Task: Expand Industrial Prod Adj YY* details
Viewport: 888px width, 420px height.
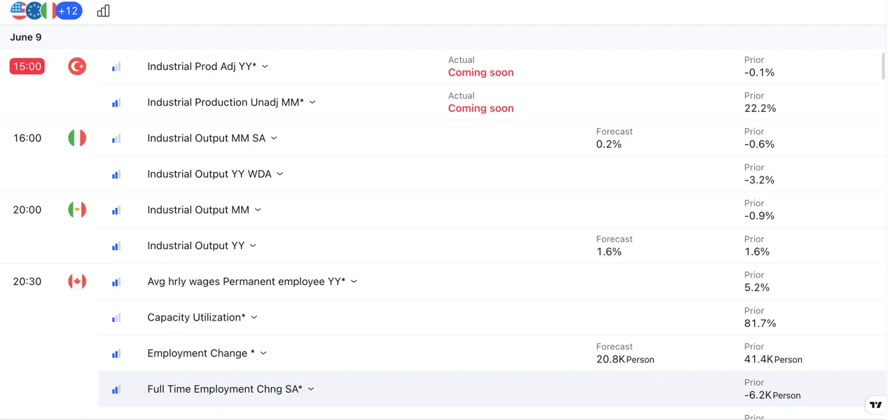Action: (x=265, y=66)
